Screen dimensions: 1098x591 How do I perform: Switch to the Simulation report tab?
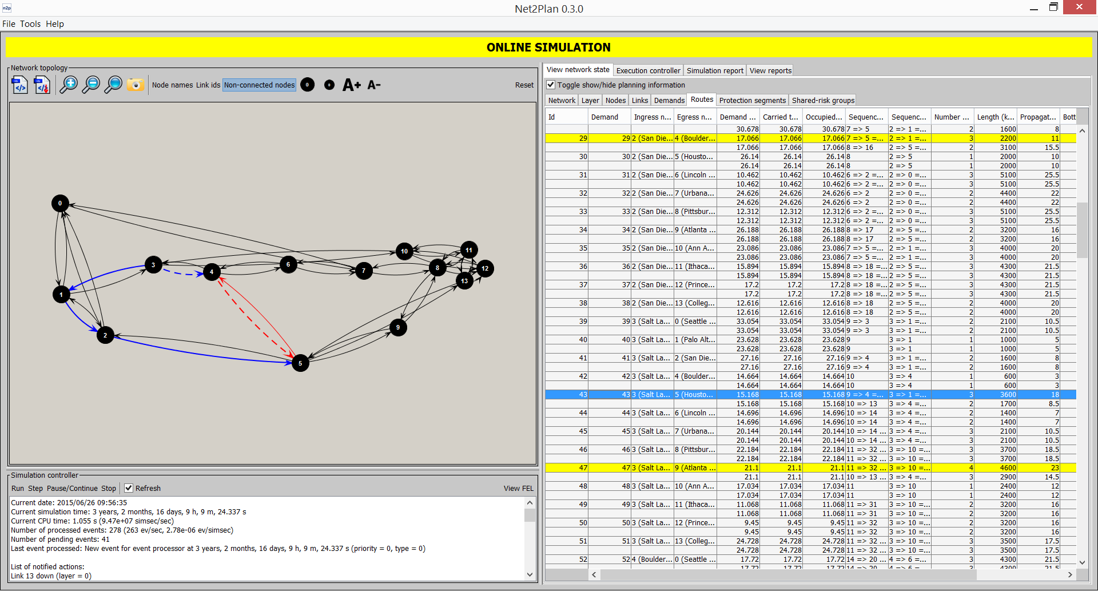coord(715,70)
